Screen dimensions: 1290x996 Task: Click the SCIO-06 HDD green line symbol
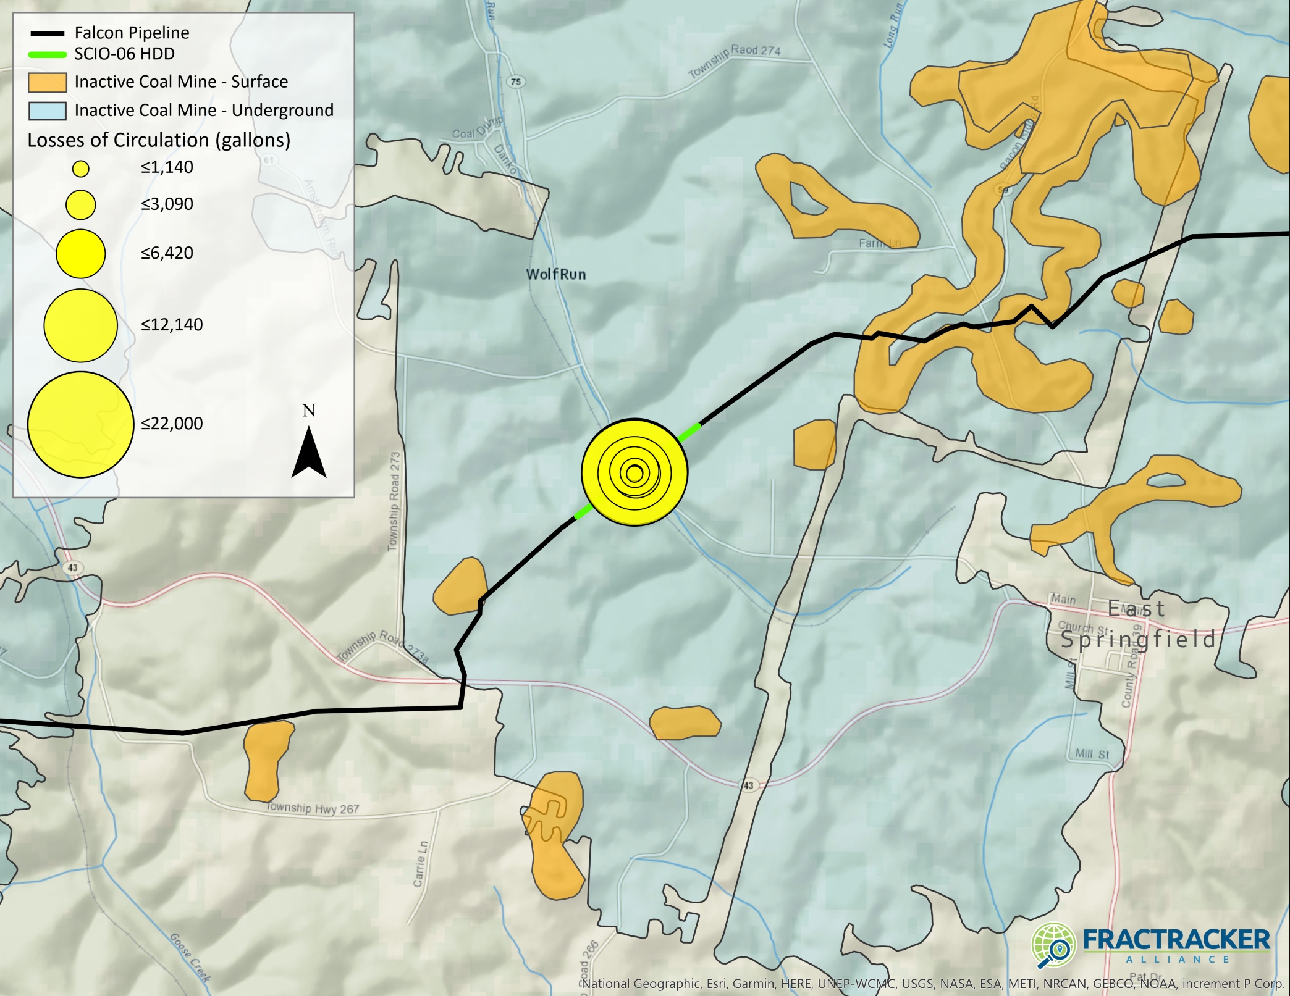[x=47, y=54]
